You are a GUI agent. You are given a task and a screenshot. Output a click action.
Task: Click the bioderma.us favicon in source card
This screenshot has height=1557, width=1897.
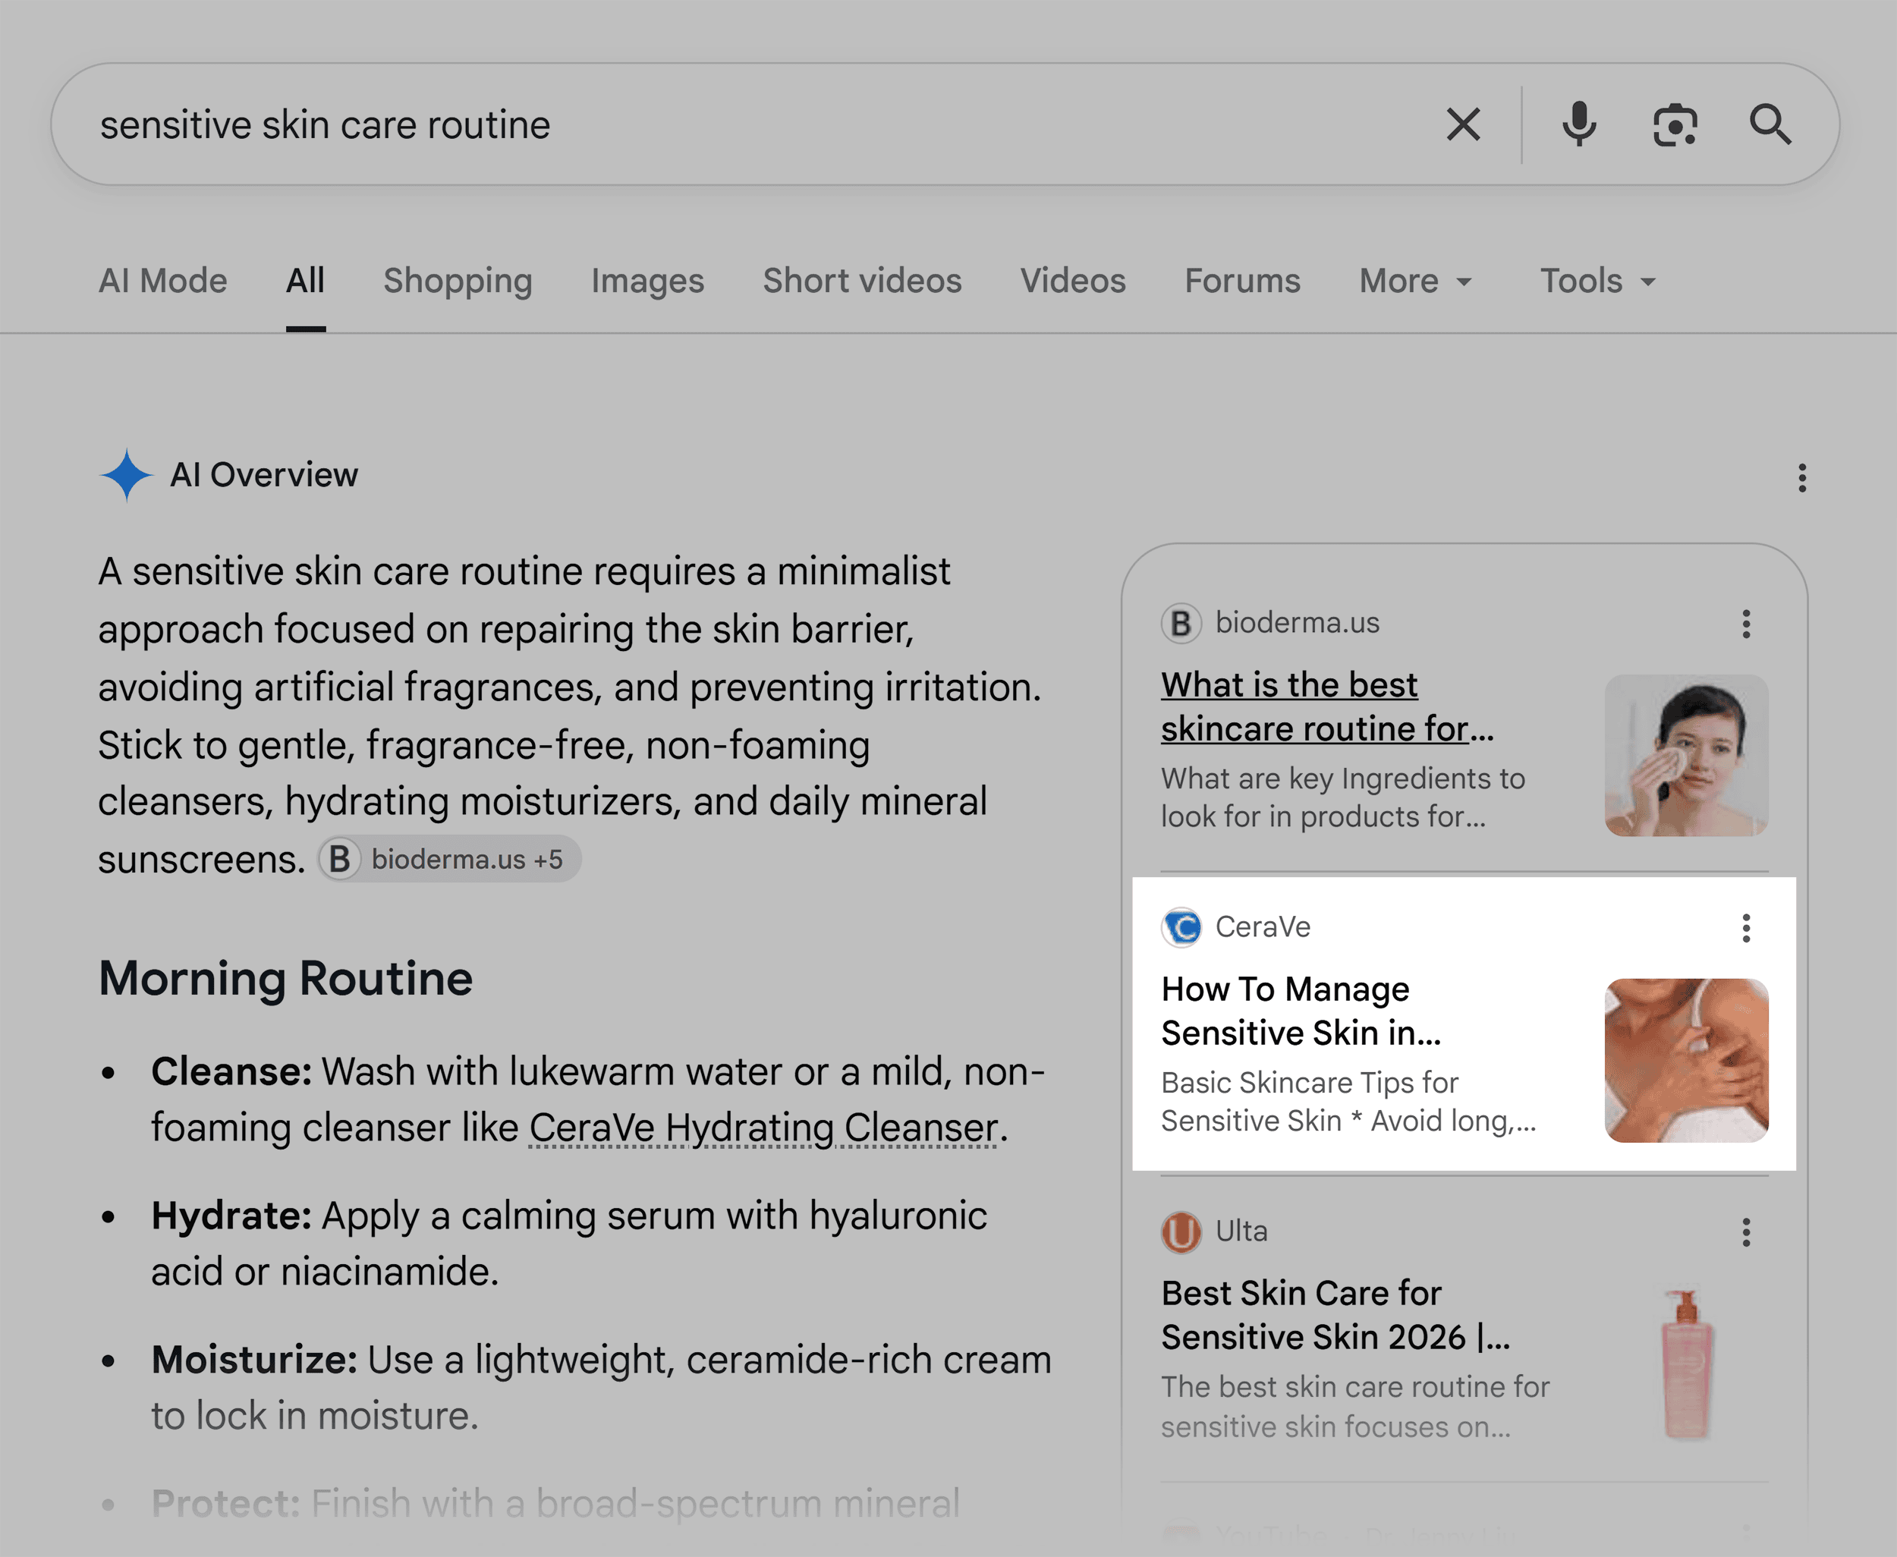[1181, 622]
